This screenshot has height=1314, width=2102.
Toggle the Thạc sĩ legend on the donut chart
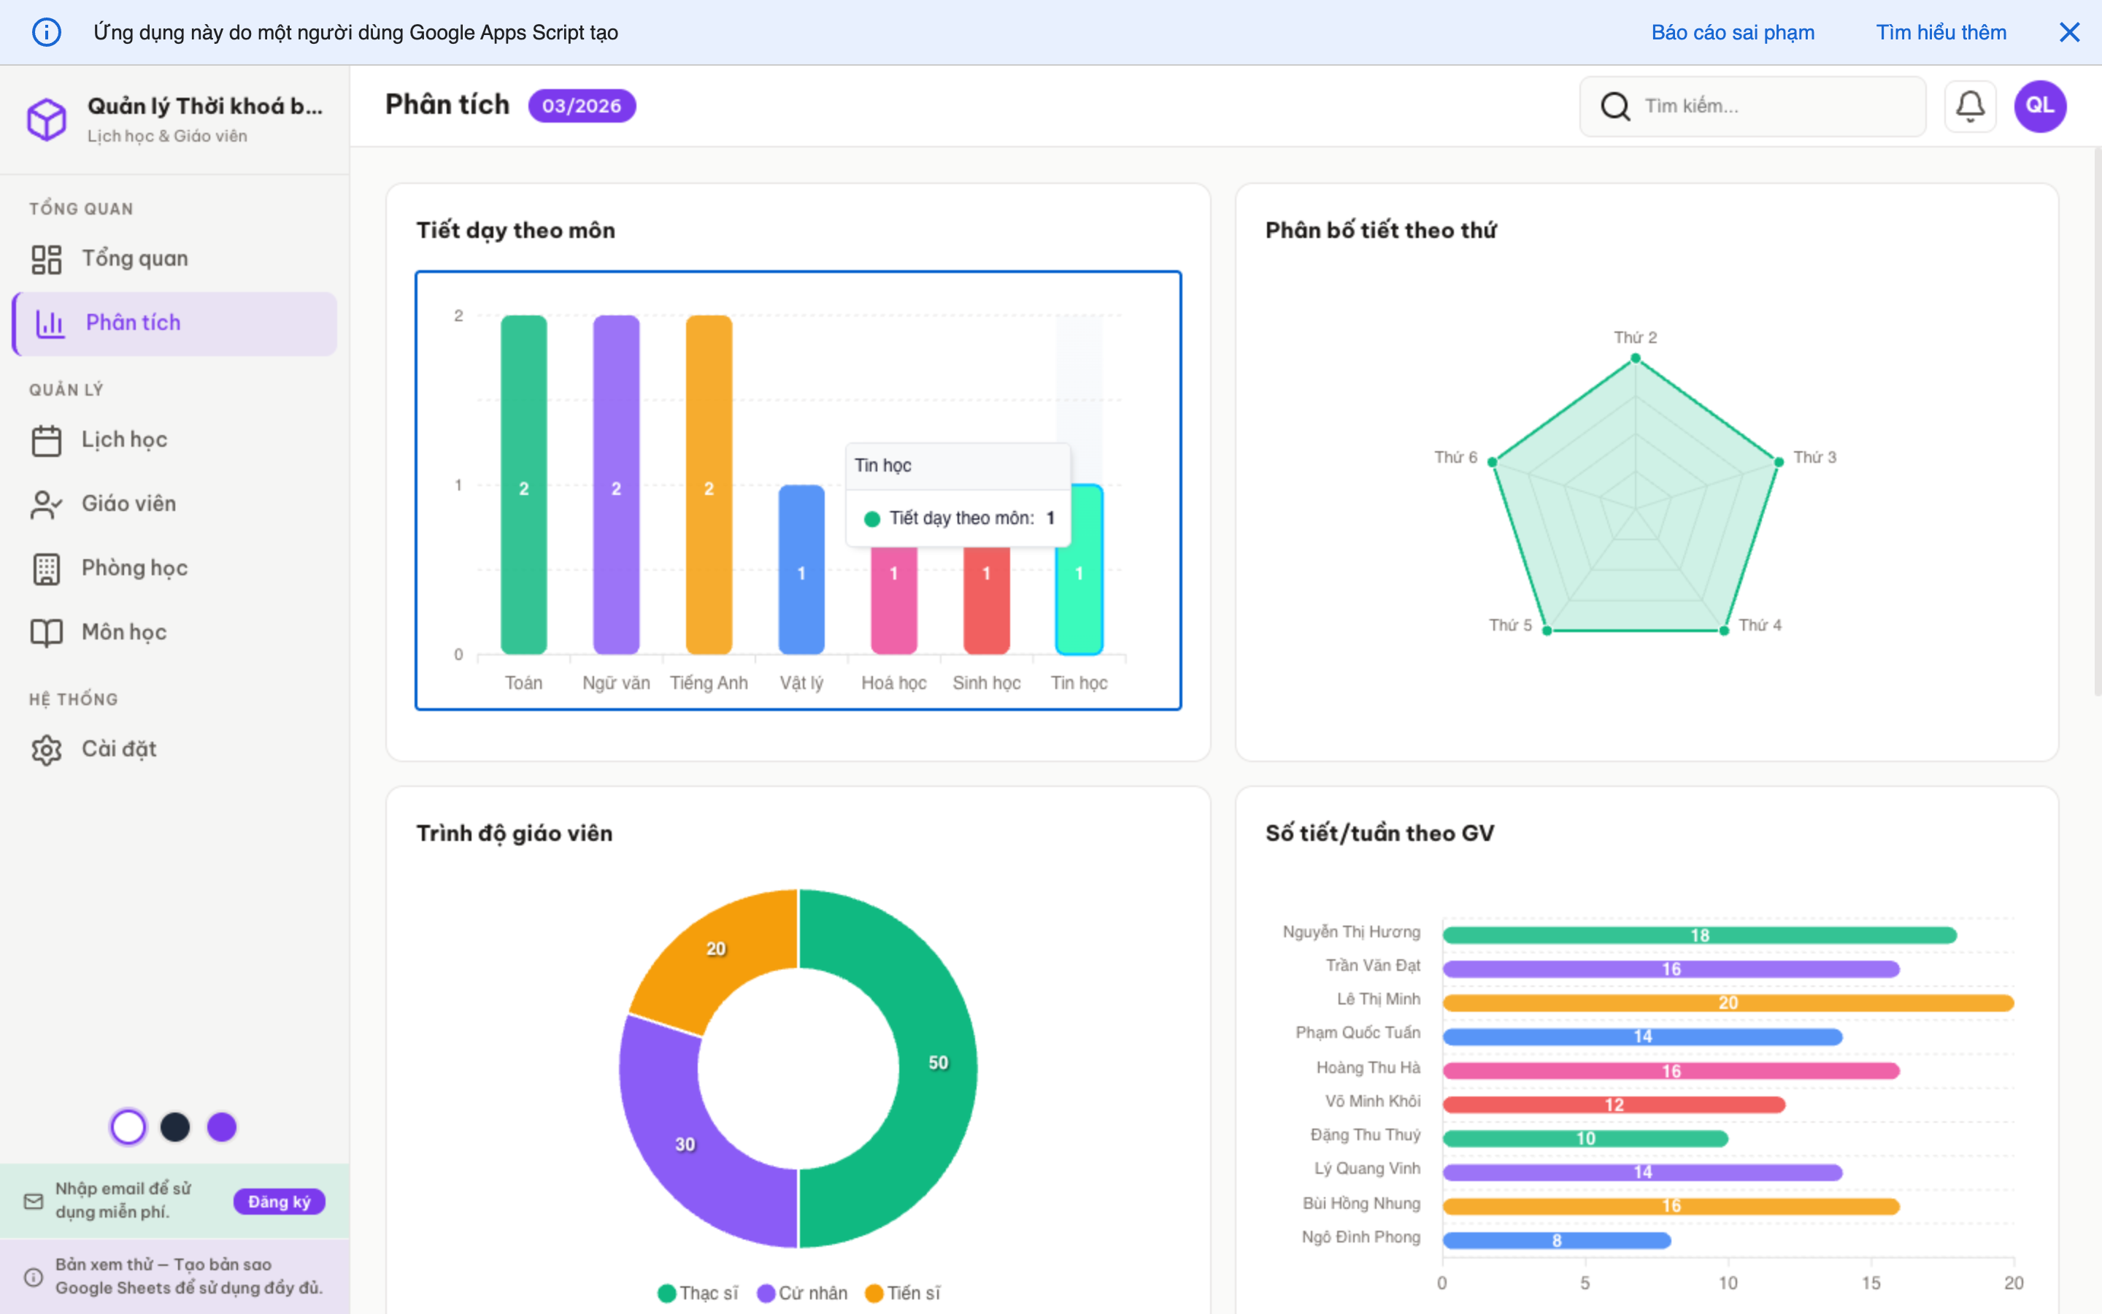[x=698, y=1292]
